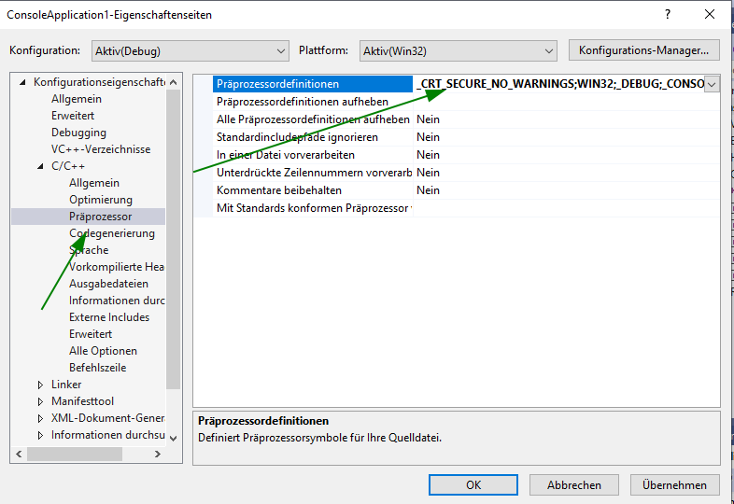Collapse the Konfigurationseigenschaften root node
This screenshot has height=504, width=734.
tap(22, 82)
